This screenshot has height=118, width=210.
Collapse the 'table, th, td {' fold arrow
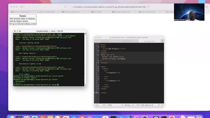pyautogui.click(x=98, y=55)
